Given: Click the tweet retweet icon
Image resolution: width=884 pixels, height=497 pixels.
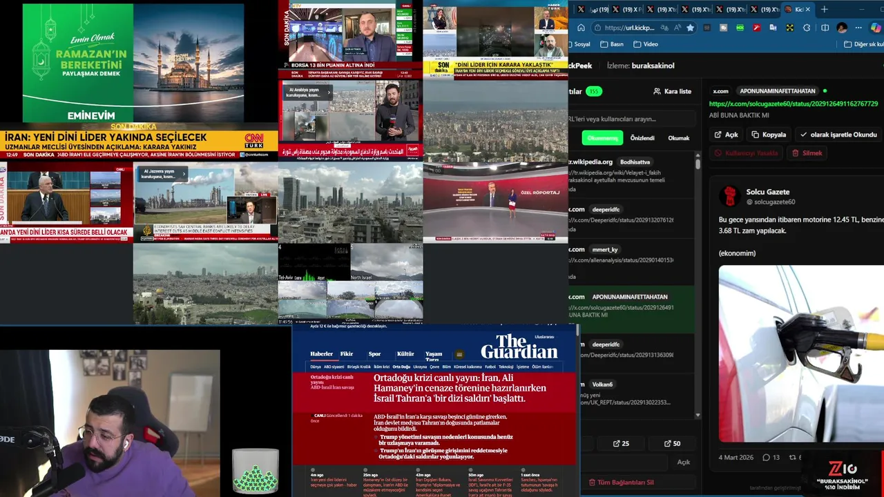Looking at the screenshot, I should [793, 458].
